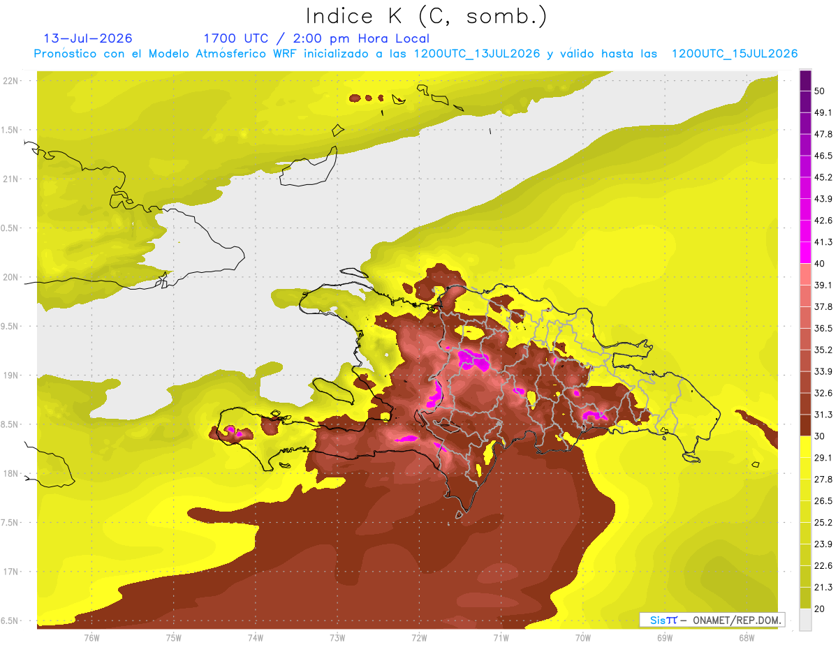
Task: Click the title "Indice K (C, somb.)"
Action: click(x=427, y=16)
